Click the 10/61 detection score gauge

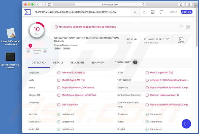coord(37,31)
